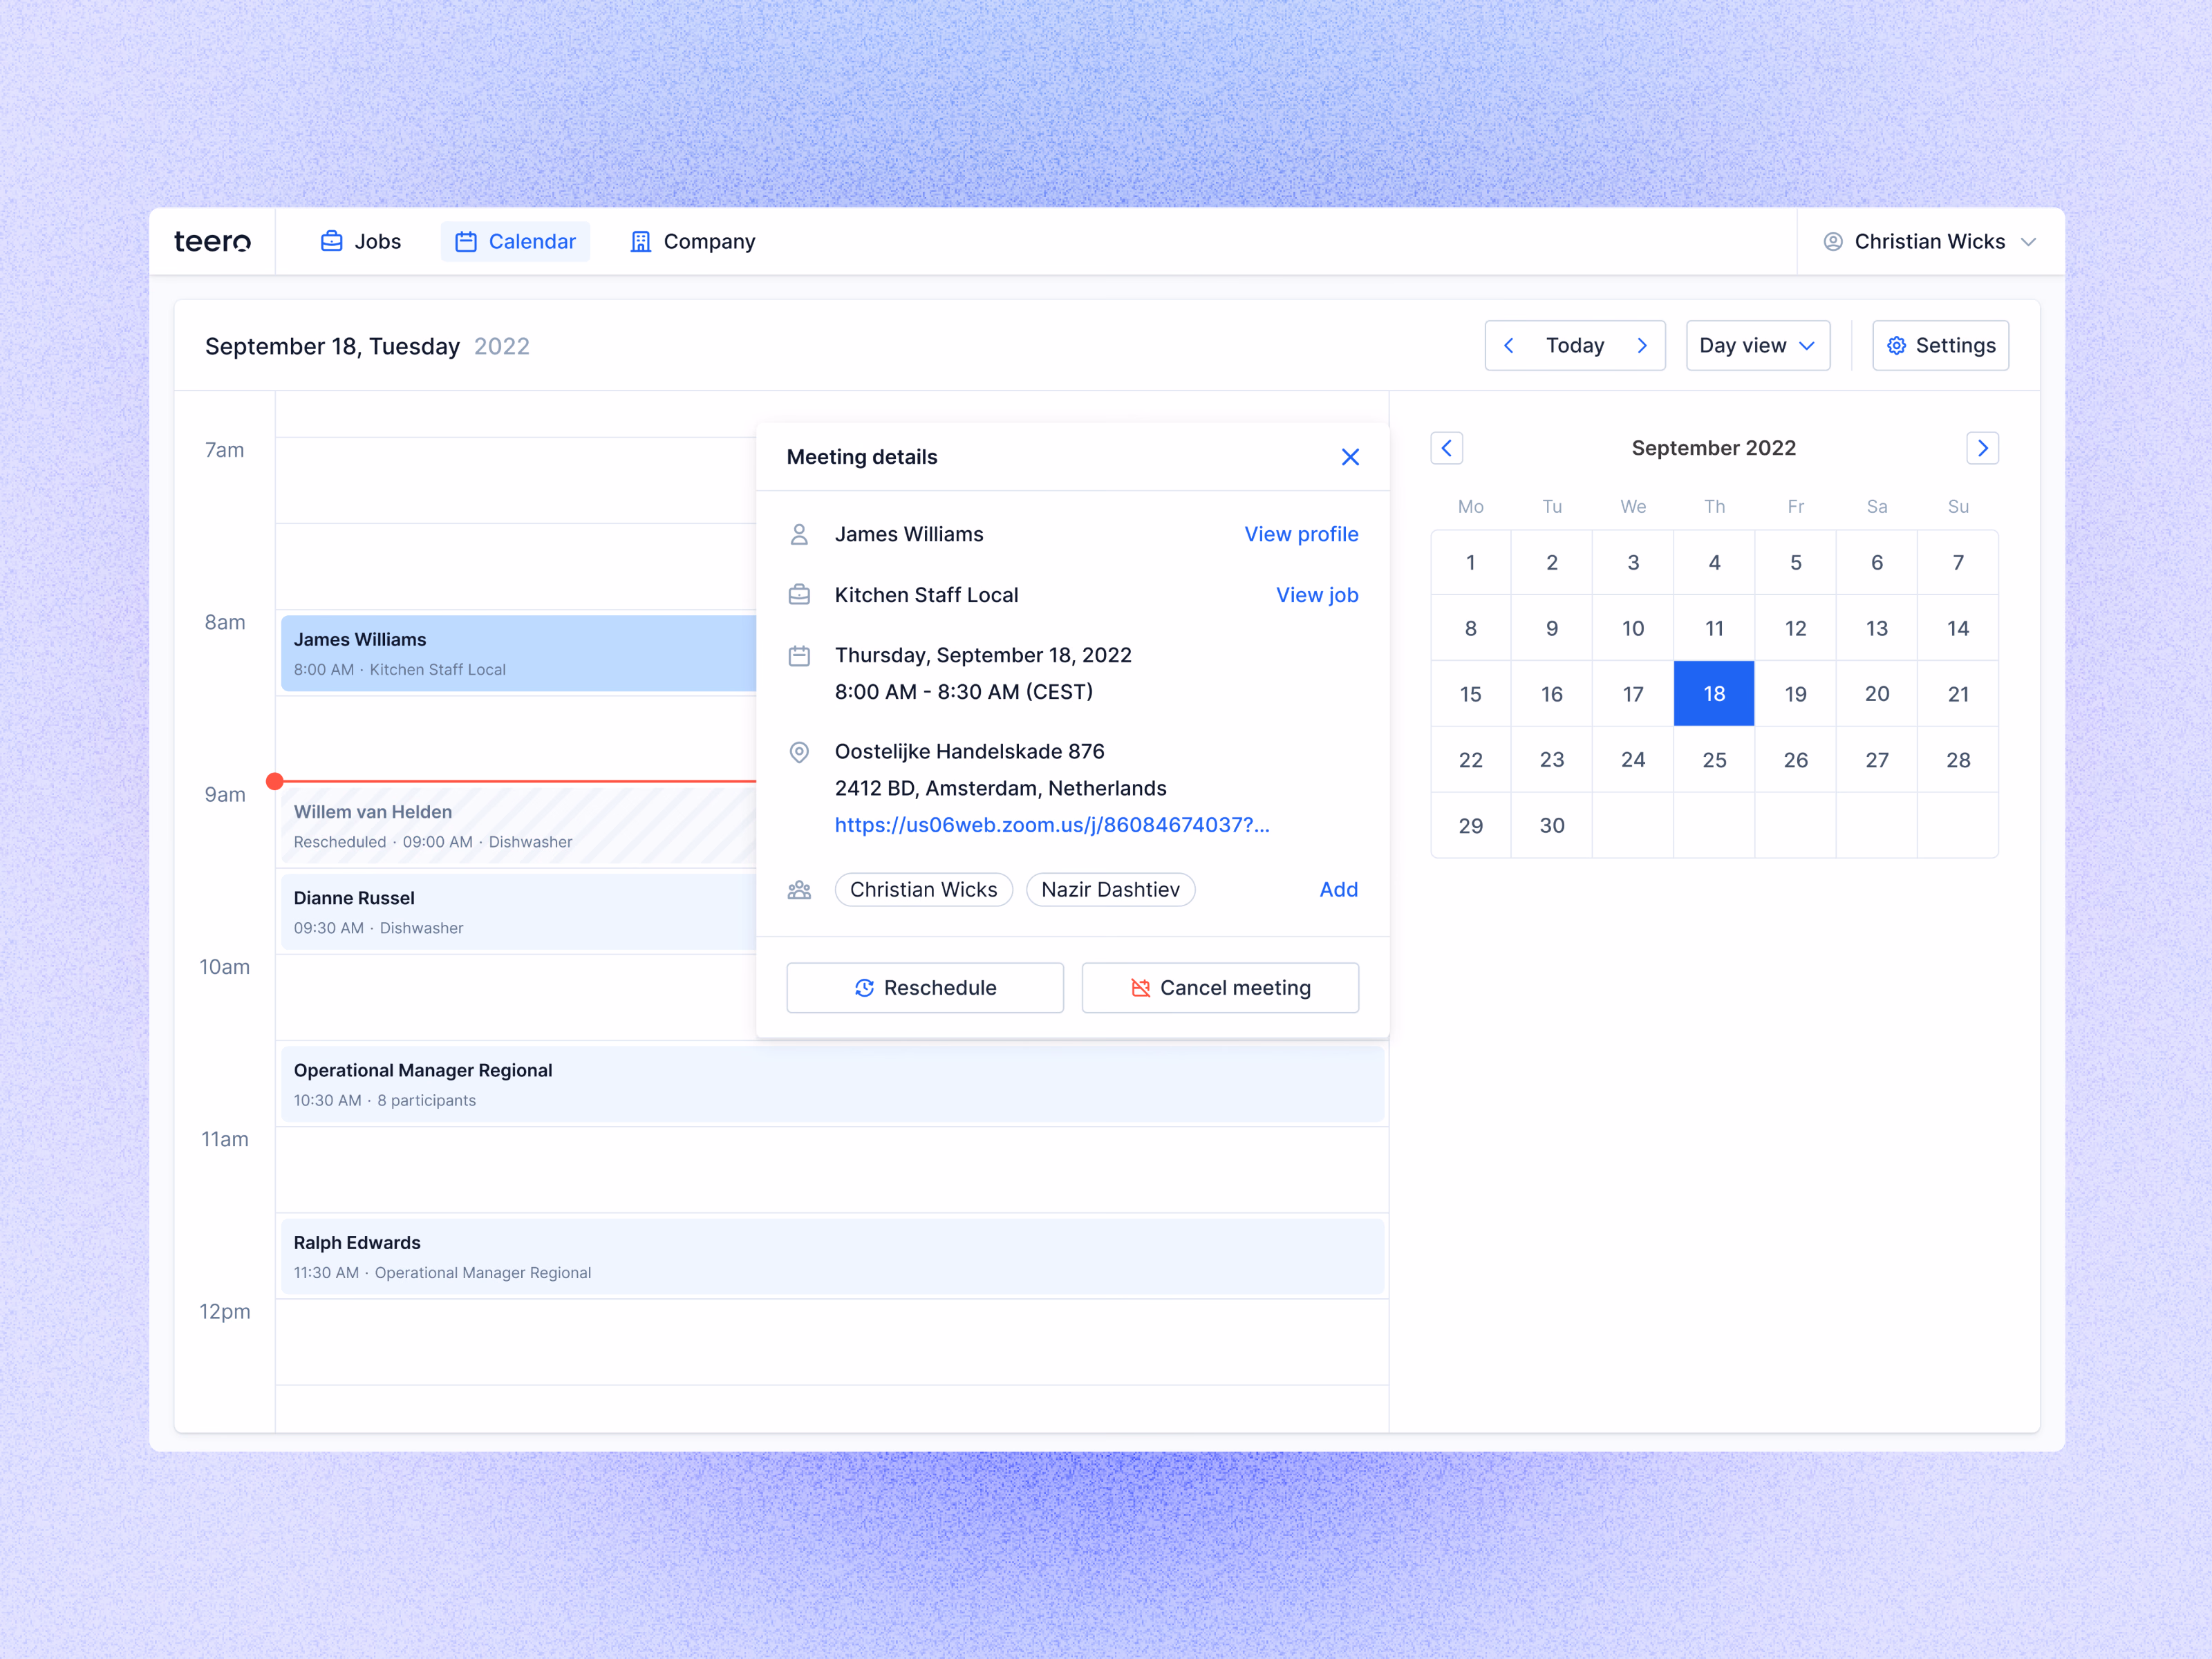Open Dianne Russel 09:30 AM event

[519, 911]
